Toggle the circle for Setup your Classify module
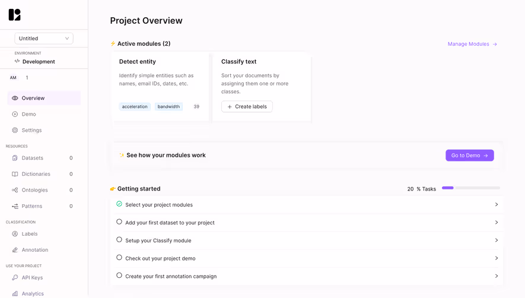 [119, 240]
